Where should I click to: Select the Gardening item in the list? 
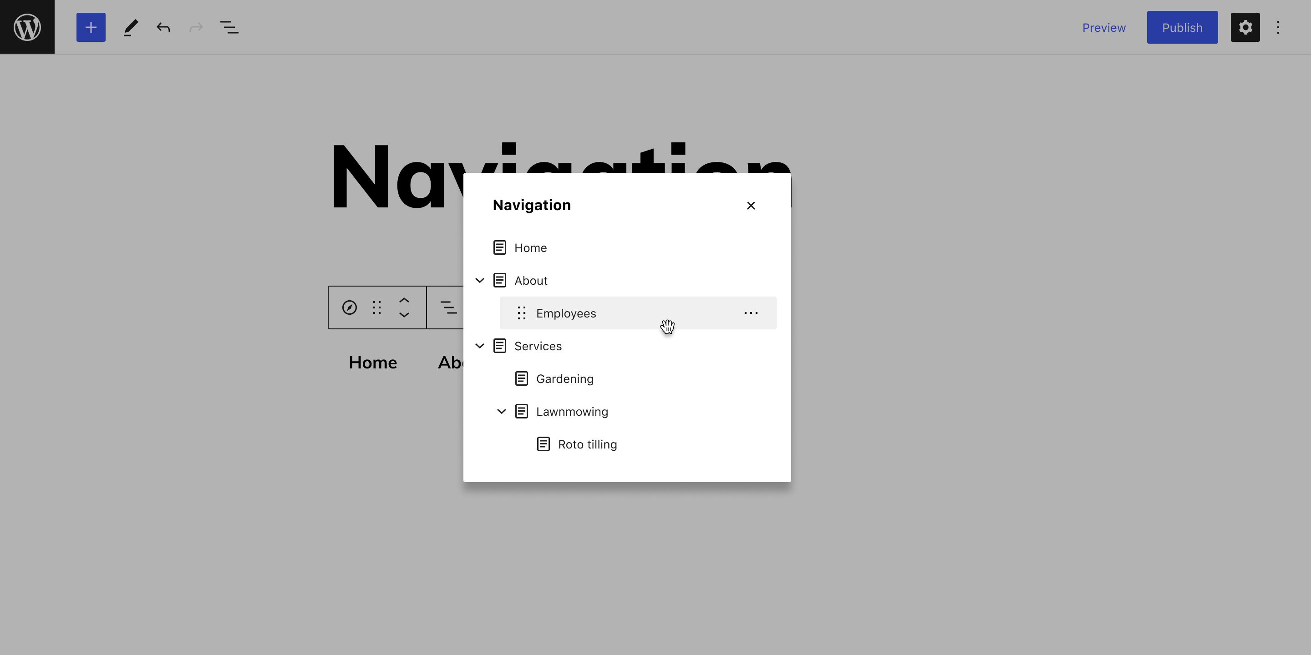point(564,379)
